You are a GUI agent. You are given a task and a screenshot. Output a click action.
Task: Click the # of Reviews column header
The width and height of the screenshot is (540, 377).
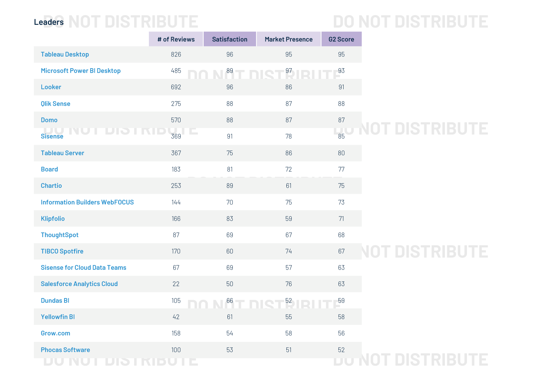(x=176, y=39)
